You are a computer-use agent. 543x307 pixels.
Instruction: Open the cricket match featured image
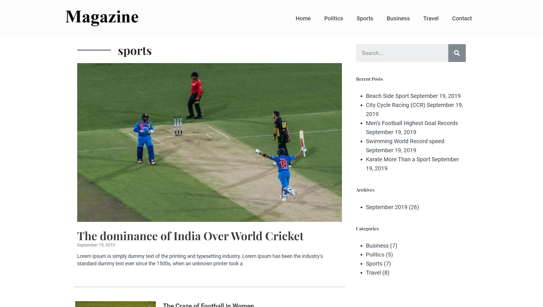tap(209, 142)
